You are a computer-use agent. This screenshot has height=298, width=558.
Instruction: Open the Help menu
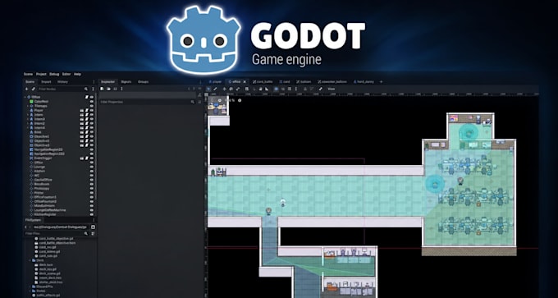[77, 74]
